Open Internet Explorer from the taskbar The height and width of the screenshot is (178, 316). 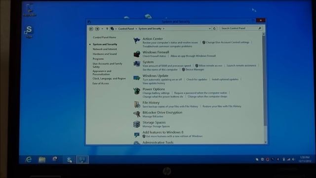tap(29, 160)
